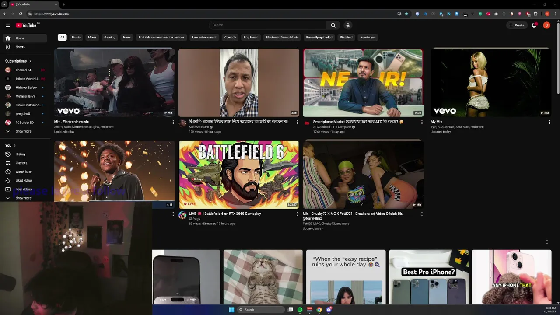Viewport: 560px width, 315px height.
Task: Select the News filter chip
Action: pyautogui.click(x=127, y=37)
